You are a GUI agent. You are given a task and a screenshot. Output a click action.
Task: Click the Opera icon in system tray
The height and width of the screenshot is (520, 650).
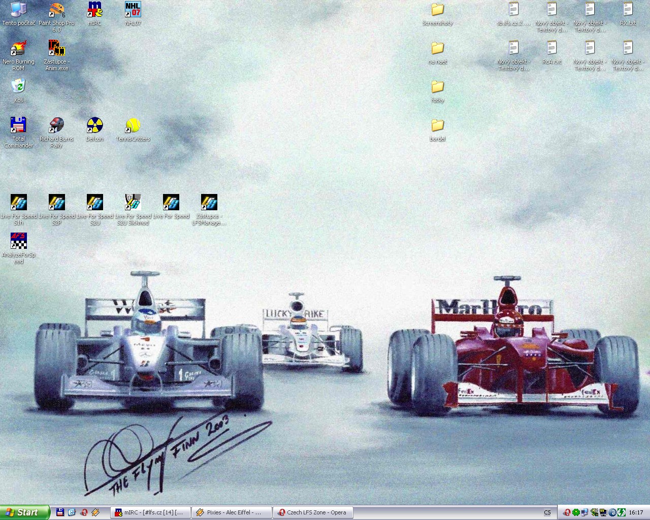click(x=566, y=512)
